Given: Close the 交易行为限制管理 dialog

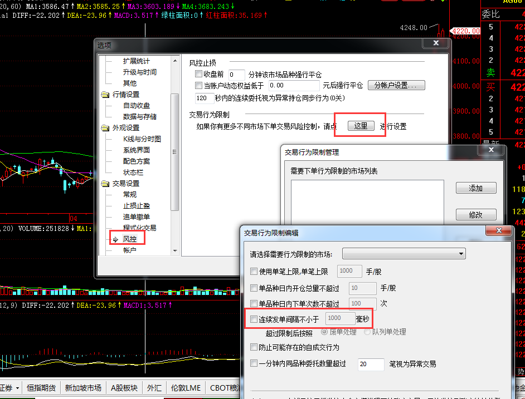Looking at the screenshot, I should [x=490, y=150].
